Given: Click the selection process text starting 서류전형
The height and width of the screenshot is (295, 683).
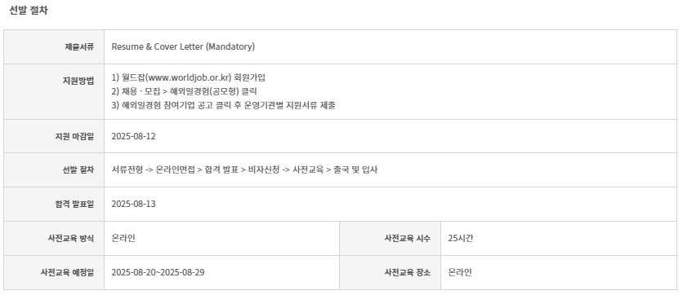Looking at the screenshot, I should tap(244, 170).
